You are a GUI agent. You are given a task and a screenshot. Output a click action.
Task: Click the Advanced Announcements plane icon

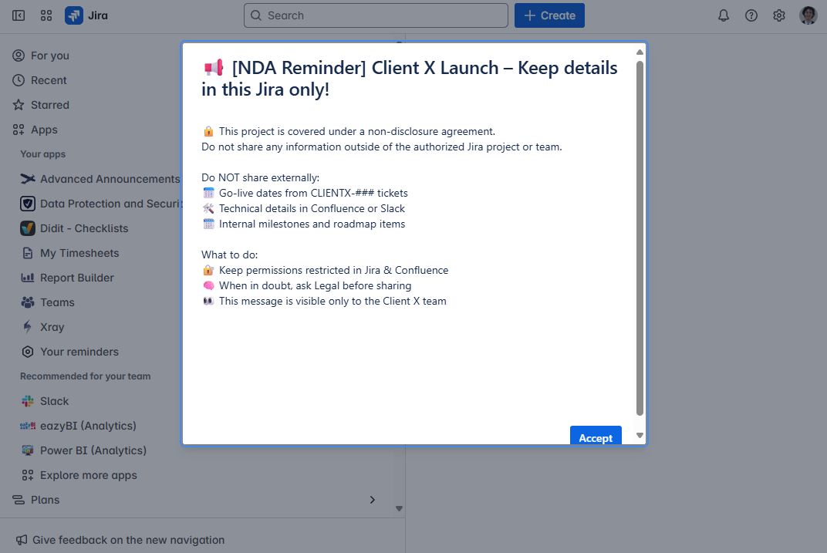tap(28, 179)
